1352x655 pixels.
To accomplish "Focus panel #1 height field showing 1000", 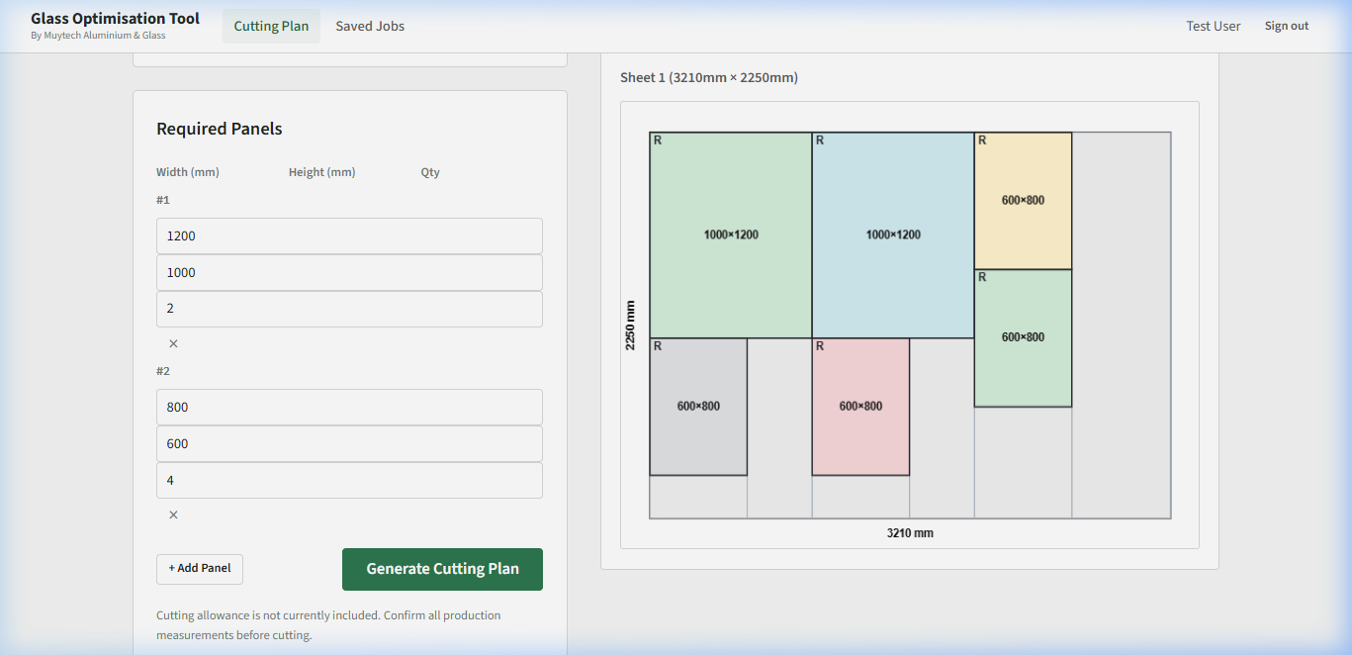I will point(349,272).
